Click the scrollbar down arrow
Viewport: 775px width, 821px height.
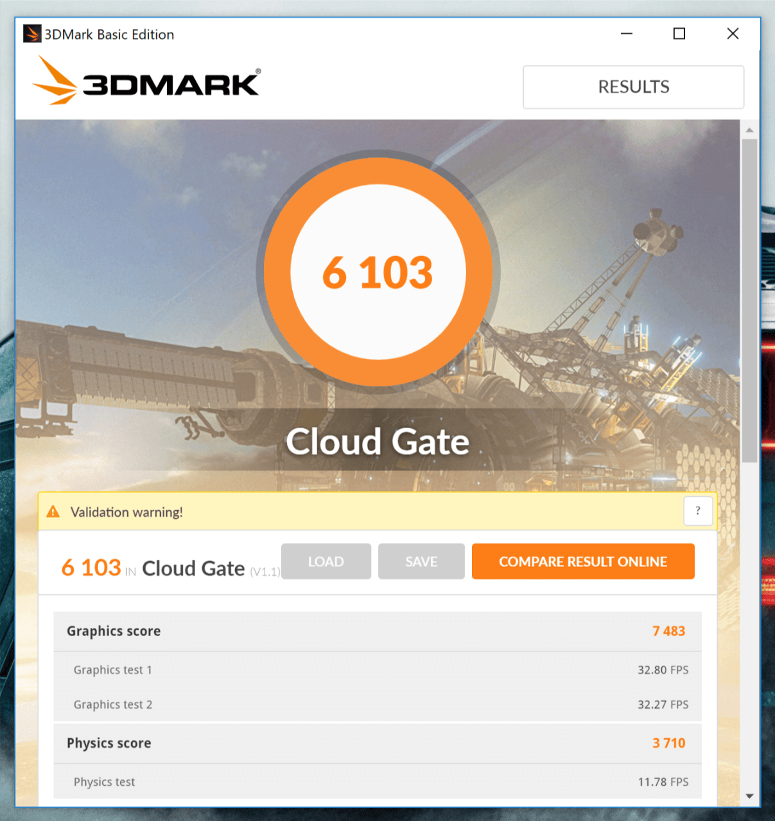pyautogui.click(x=749, y=796)
